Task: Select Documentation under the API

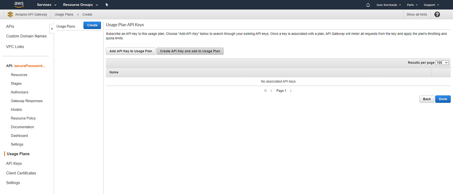Action: pyautogui.click(x=22, y=127)
